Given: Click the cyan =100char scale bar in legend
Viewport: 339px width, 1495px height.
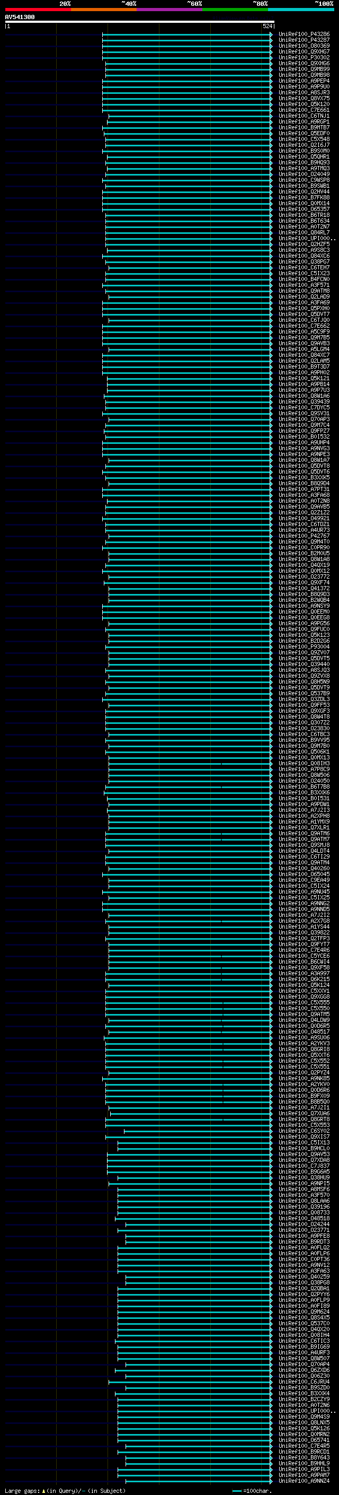Looking at the screenshot, I should point(236,1491).
